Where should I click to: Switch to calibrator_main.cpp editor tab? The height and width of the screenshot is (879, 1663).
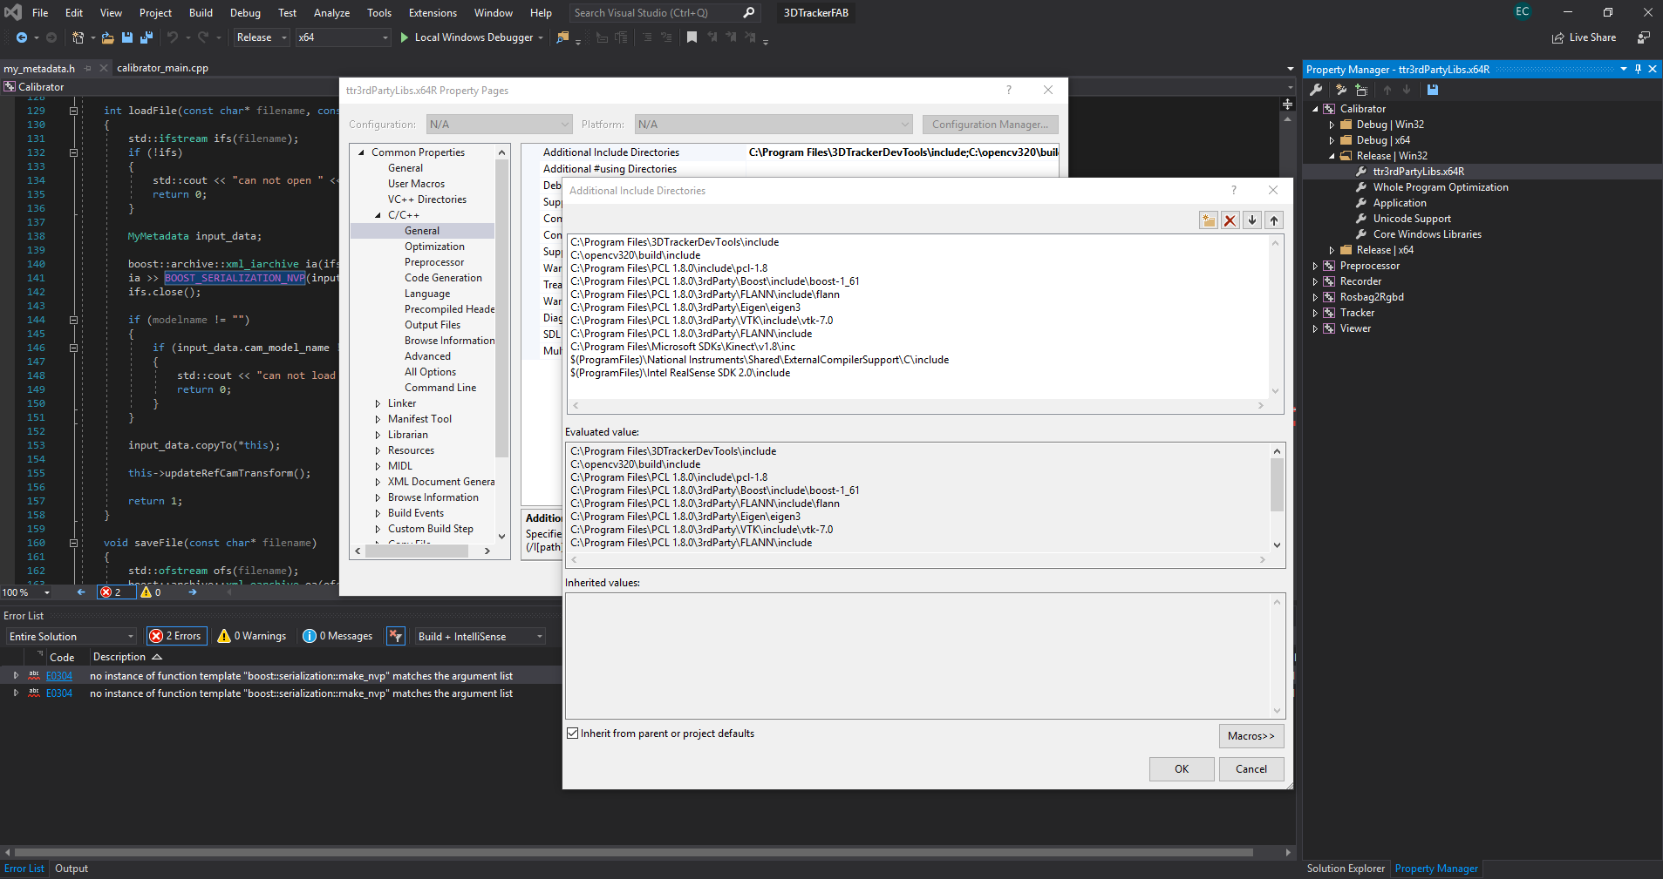tap(162, 68)
